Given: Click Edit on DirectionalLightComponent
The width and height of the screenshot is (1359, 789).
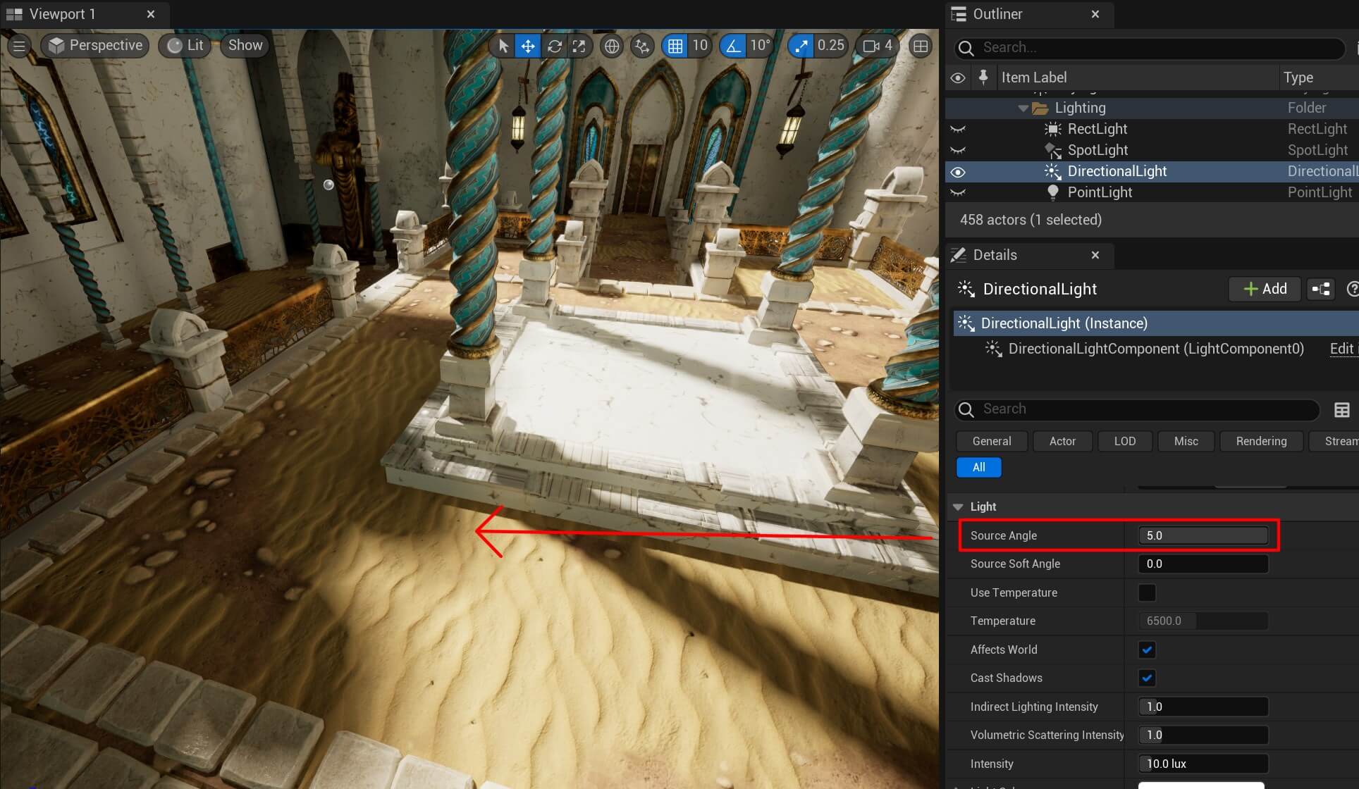Looking at the screenshot, I should click(x=1341, y=349).
